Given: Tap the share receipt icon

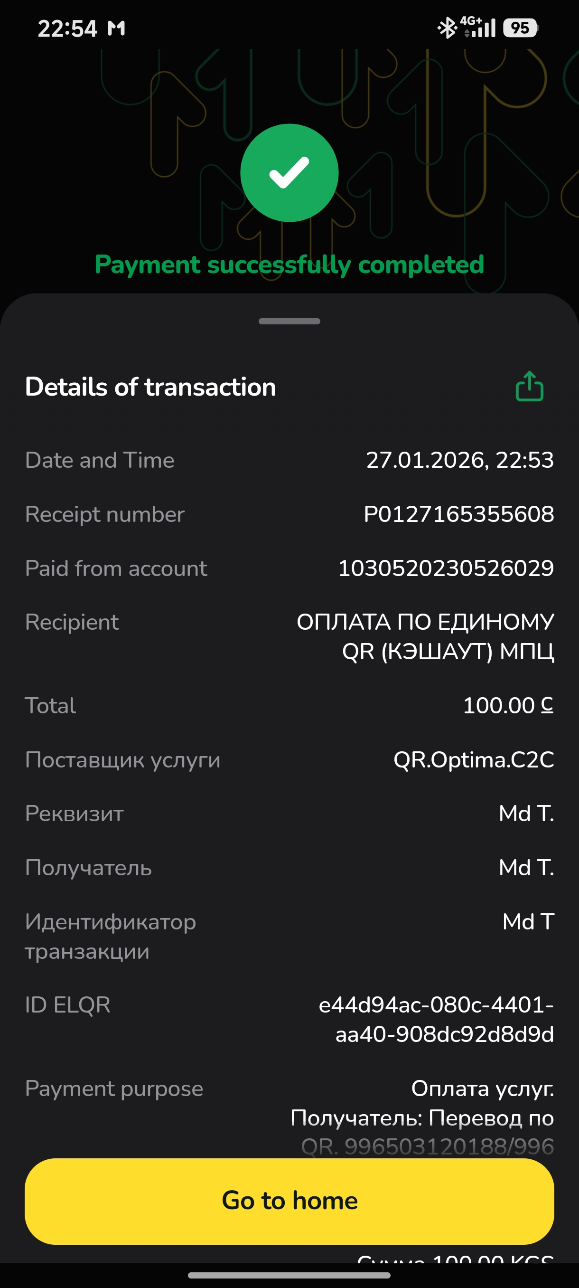Looking at the screenshot, I should pyautogui.click(x=529, y=386).
